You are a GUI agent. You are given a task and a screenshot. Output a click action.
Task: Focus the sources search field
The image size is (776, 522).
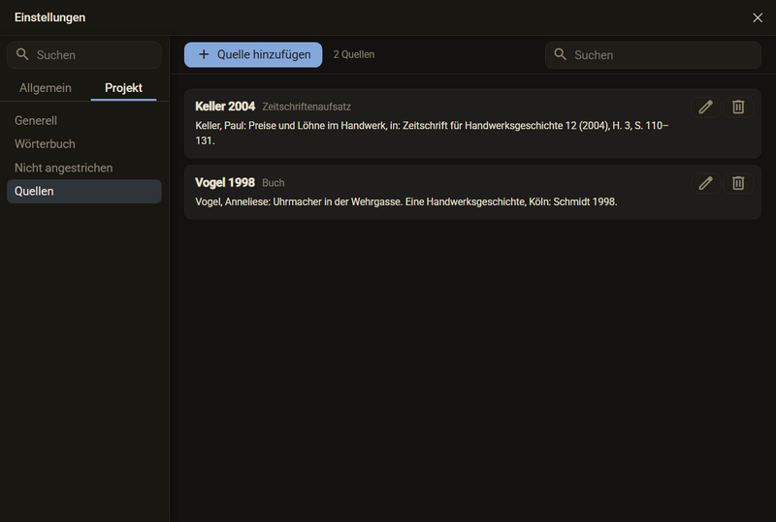pos(653,55)
